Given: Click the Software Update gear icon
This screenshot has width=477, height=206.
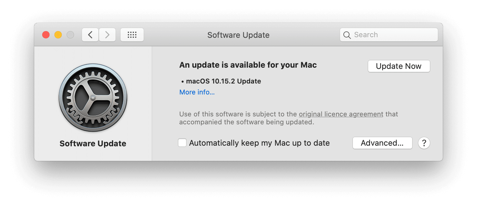Looking at the screenshot, I should 93,98.
